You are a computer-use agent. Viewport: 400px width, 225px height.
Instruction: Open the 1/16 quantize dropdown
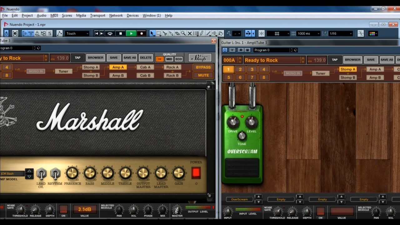(x=341, y=33)
